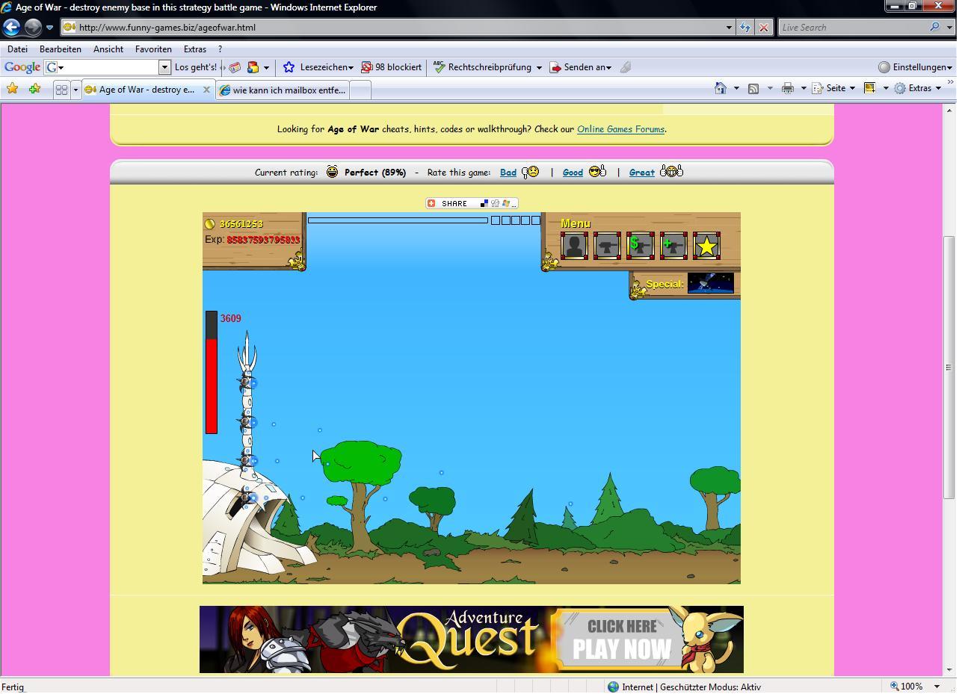Click the vertical page scrollbar thumb
Viewport: 959px width, 694px height.
[949, 368]
